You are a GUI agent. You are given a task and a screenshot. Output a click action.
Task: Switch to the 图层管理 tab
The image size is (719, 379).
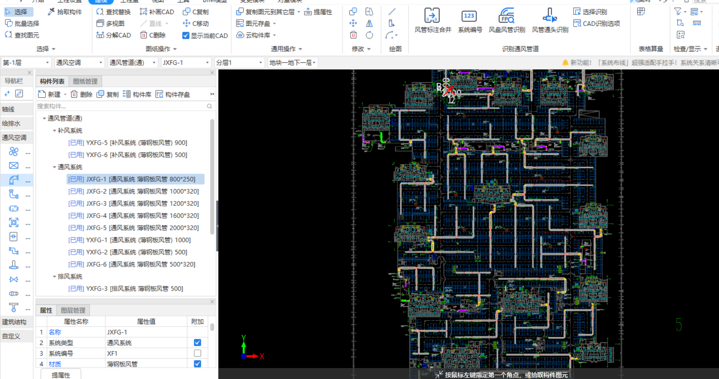pyautogui.click(x=73, y=310)
